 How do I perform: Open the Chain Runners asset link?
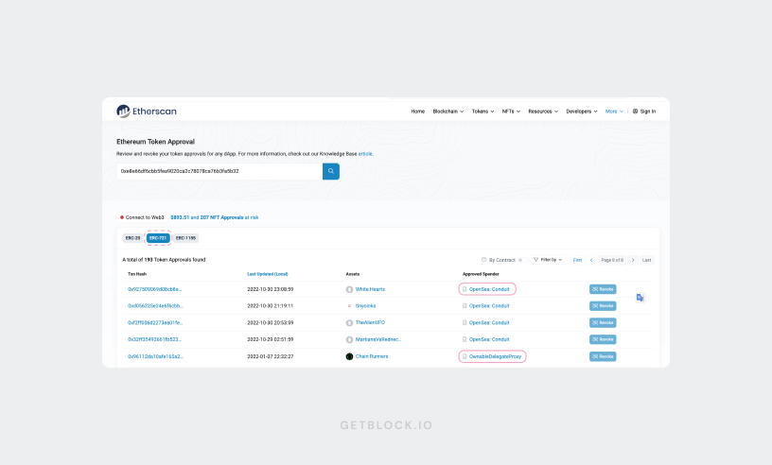click(372, 356)
